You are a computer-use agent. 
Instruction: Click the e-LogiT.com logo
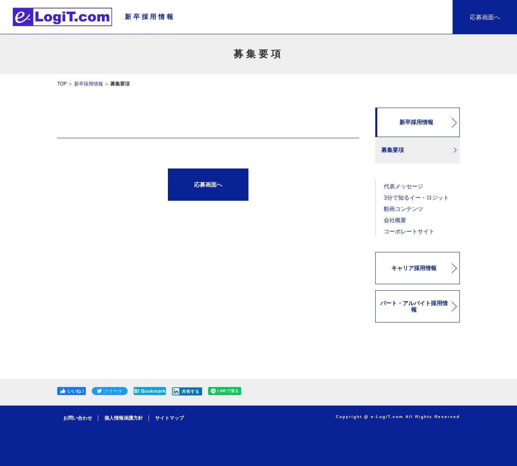62,17
